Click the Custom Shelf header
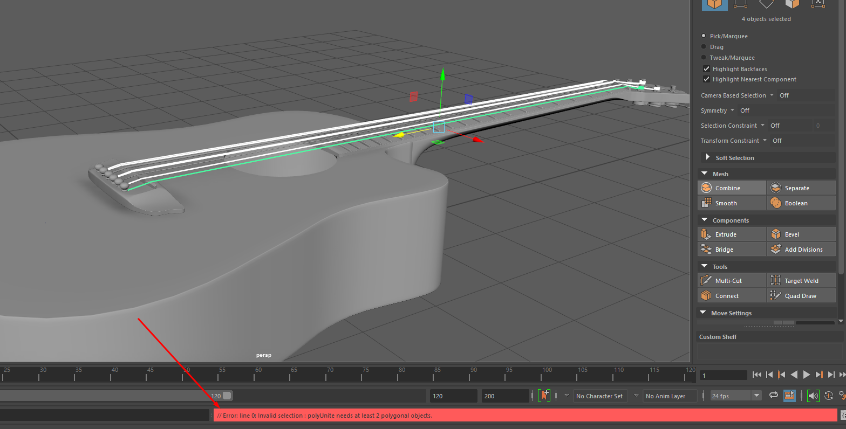The width and height of the screenshot is (846, 429). (770, 336)
